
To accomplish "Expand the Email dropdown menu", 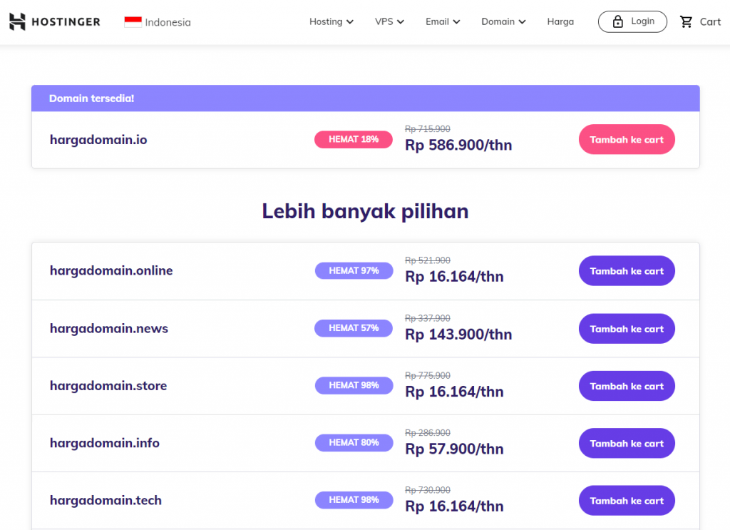I will 443,21.
